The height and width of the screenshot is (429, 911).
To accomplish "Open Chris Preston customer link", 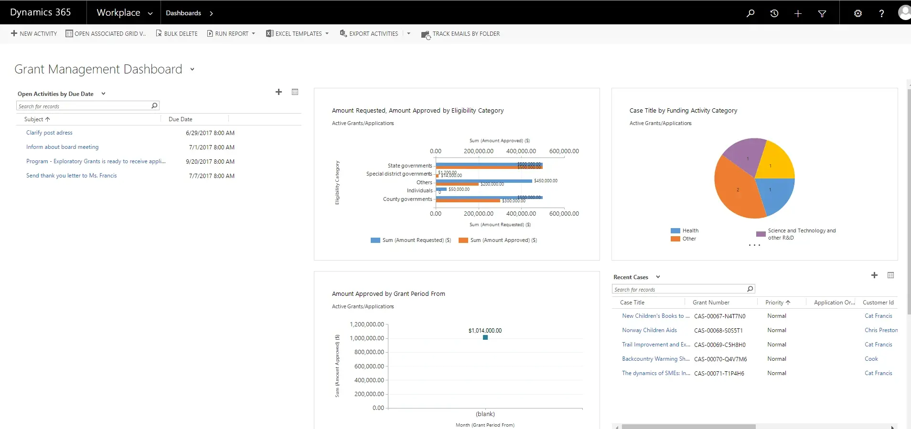I will click(881, 330).
